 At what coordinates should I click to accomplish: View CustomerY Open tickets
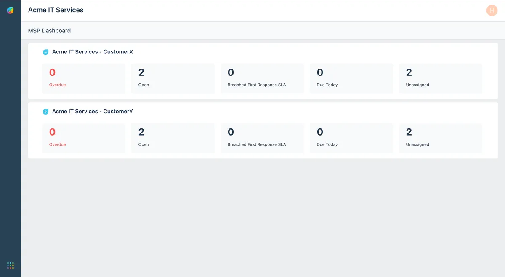pos(173,138)
